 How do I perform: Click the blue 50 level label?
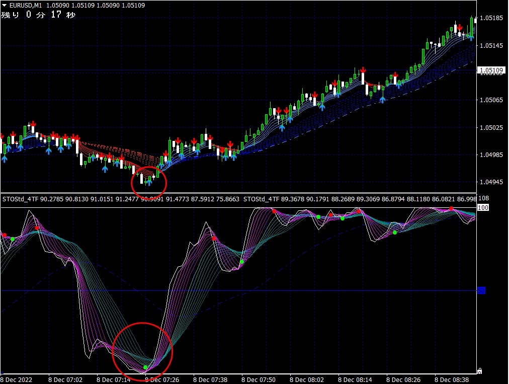481,290
